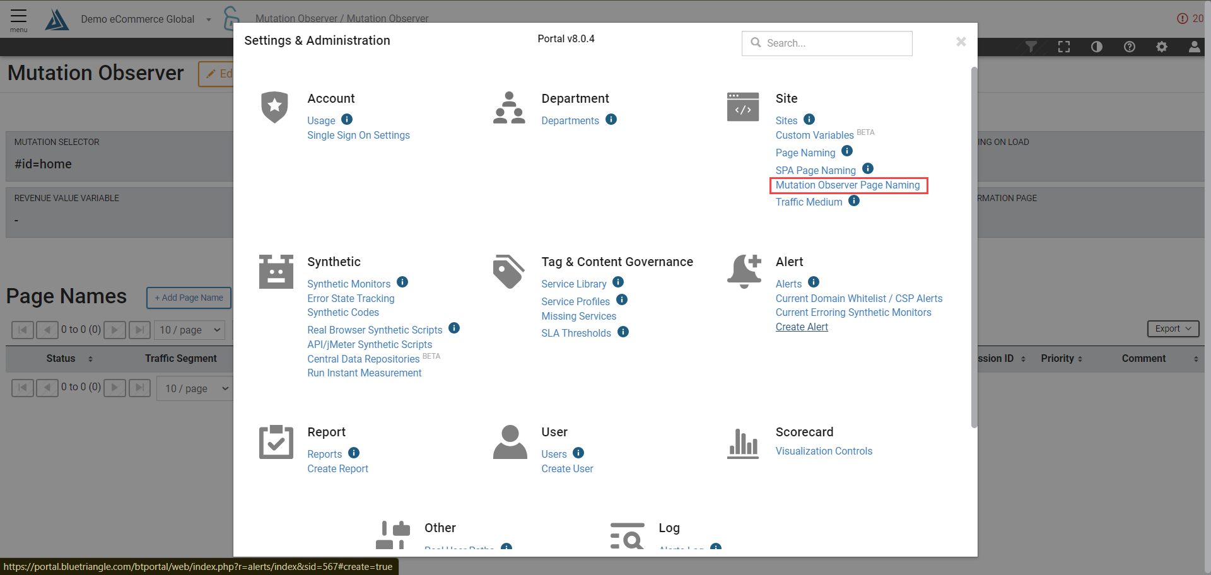The image size is (1211, 575).
Task: Open Mutation Observer Page Naming settings
Action: [848, 185]
